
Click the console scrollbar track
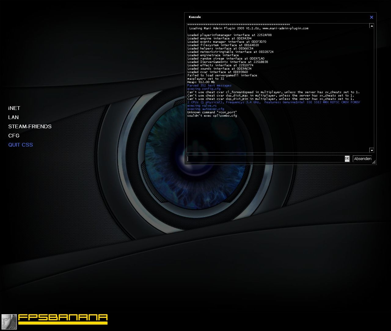point(372,89)
